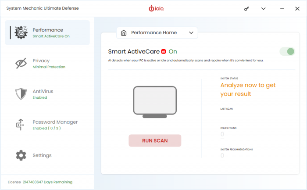
Task: Turn off the Smart ActiveCare switch
Action: click(287, 51)
